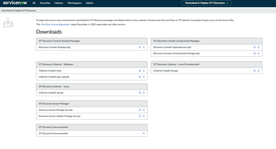Image resolution: width=276 pixels, height=149 pixels.
Task: Open the Favorites menu
Action: pos(45,3)
